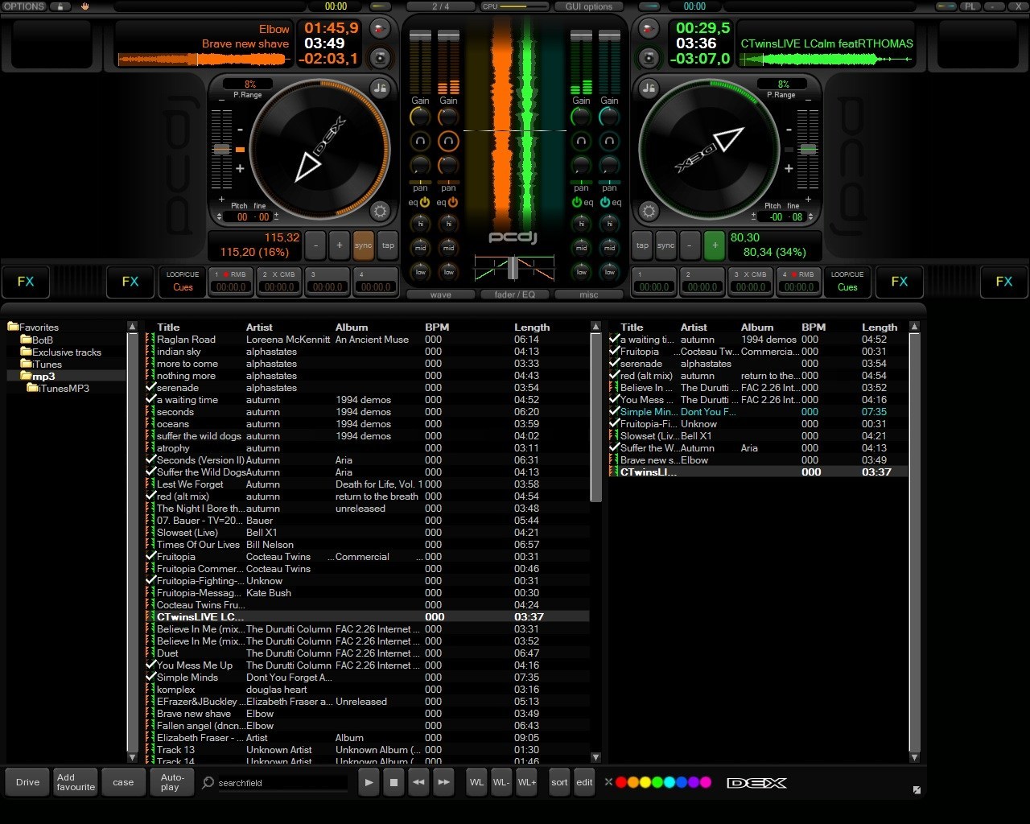The height and width of the screenshot is (824, 1030).
Task: Click the hand icon in top bar
Action: [x=85, y=6]
